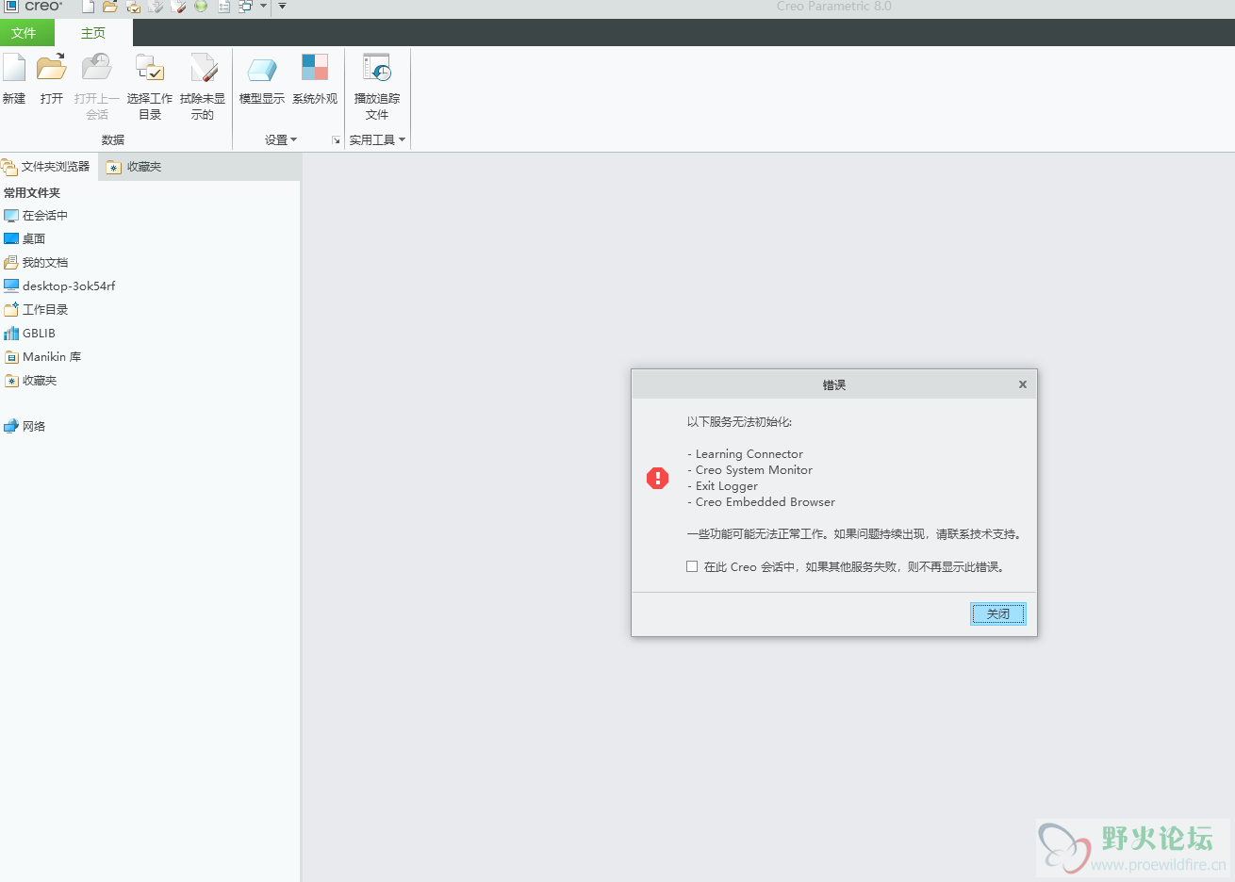Click 'Creo Embedded Browser' text in dialog
The width and height of the screenshot is (1235, 882).
pos(766,502)
